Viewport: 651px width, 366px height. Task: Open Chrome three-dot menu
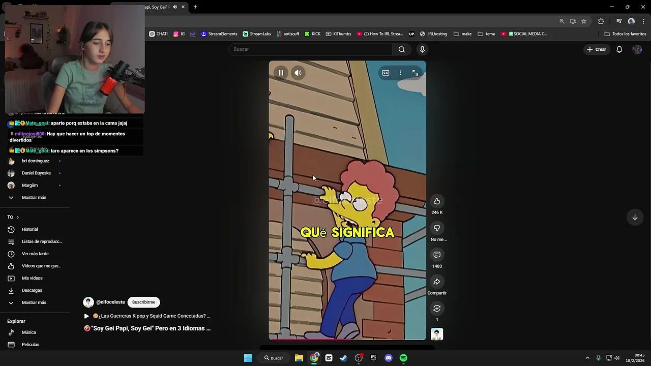[x=643, y=21]
